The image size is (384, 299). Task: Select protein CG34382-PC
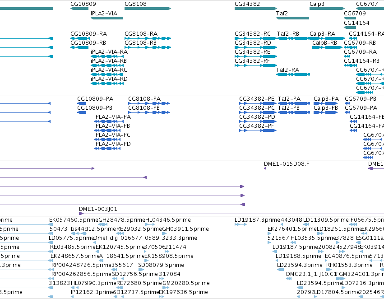click(258, 113)
